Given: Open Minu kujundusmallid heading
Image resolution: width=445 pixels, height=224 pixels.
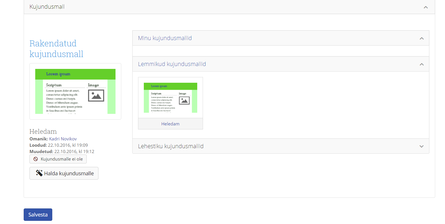Looking at the screenshot, I should click(x=165, y=38).
